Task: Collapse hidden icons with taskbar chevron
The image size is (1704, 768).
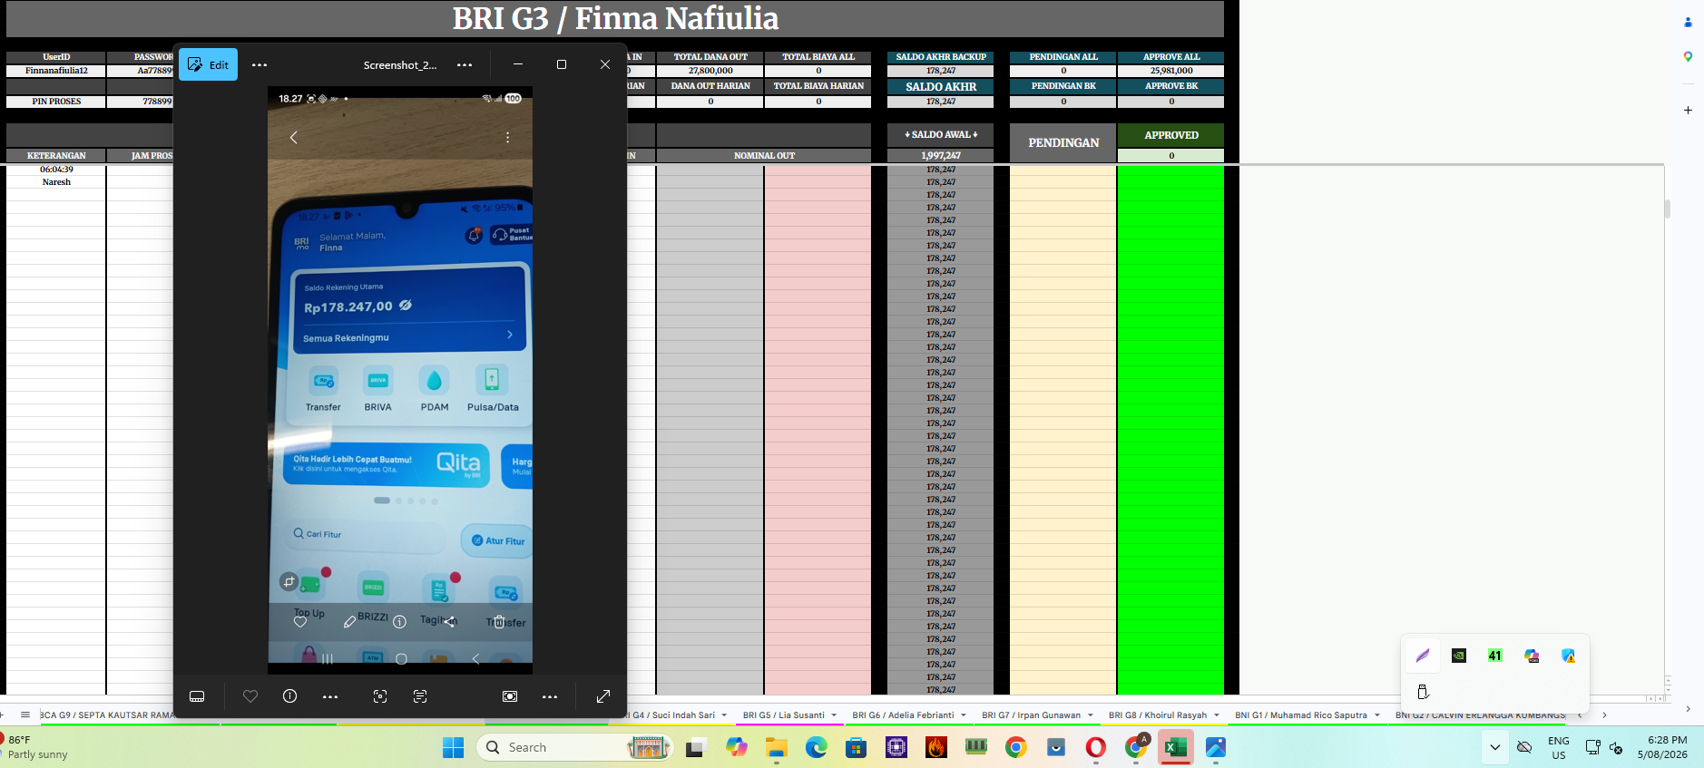Action: click(x=1495, y=747)
